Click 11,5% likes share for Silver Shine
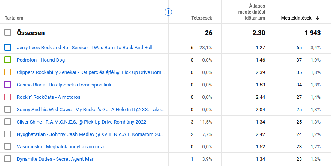The width and height of the screenshot is (331, 166). coord(206,122)
